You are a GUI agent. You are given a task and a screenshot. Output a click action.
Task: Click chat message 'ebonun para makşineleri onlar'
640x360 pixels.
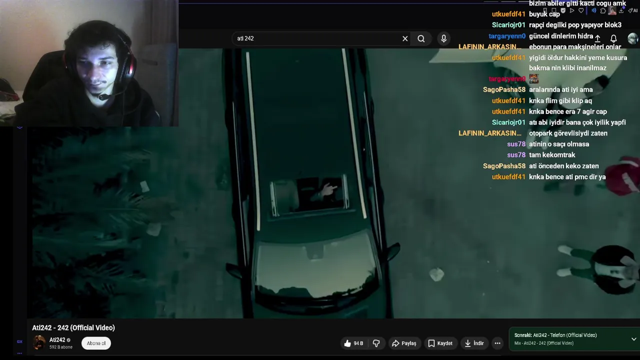(575, 47)
